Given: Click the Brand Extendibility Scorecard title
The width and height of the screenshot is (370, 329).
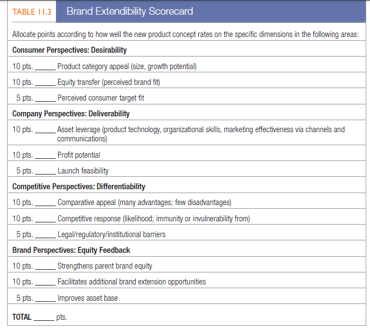Looking at the screenshot, I should [129, 11].
